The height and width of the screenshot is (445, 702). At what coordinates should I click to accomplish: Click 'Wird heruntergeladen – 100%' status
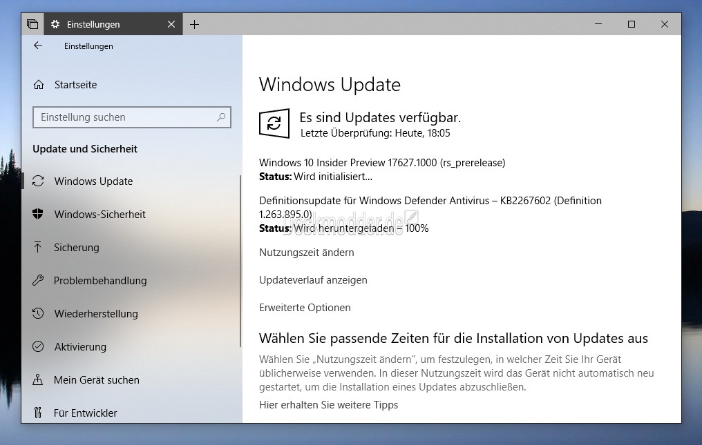coord(361,228)
